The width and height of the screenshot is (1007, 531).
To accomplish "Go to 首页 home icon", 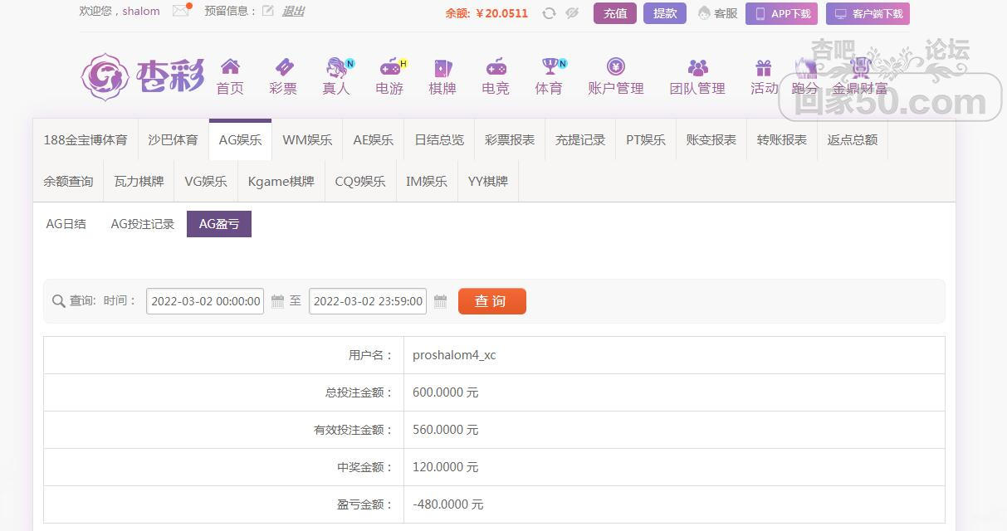I will (230, 68).
